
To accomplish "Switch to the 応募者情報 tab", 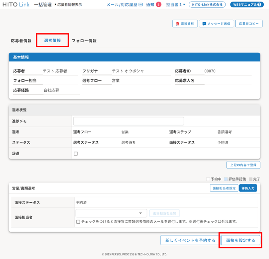I will coord(21,41).
